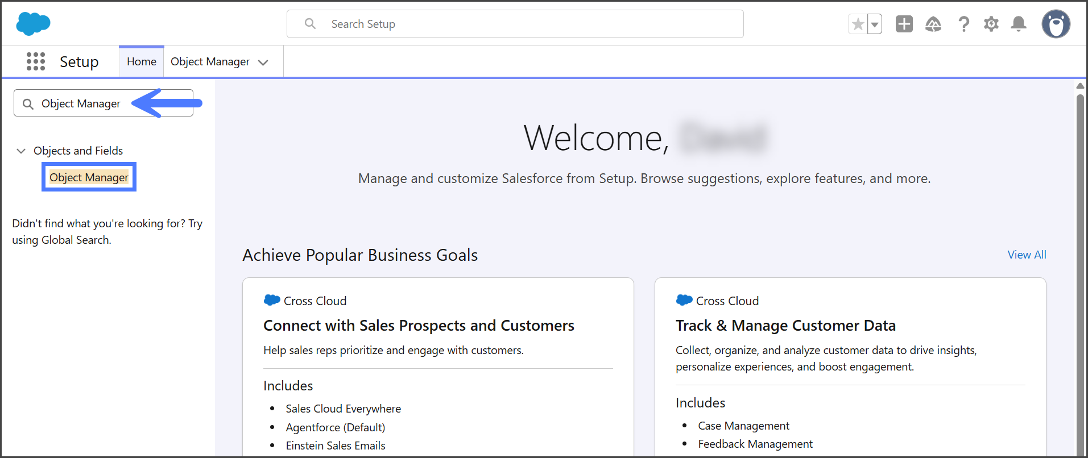Open the Help question mark icon

963,24
